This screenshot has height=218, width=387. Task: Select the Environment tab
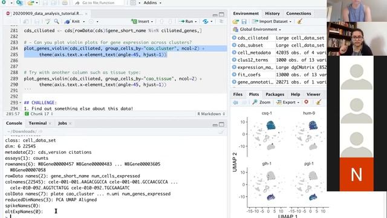(x=246, y=13)
